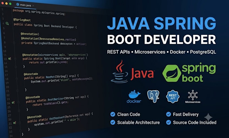The width and height of the screenshot is (229, 138).
Task: Click the check mark beside Clean Code
Action: coord(112,114)
